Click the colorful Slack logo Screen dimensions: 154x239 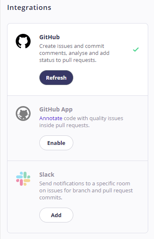(23, 179)
